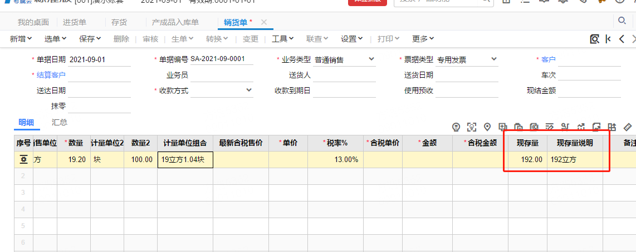Click the 数量2 cell showing 100.00
The height and width of the screenshot is (252, 636).
[x=141, y=160]
